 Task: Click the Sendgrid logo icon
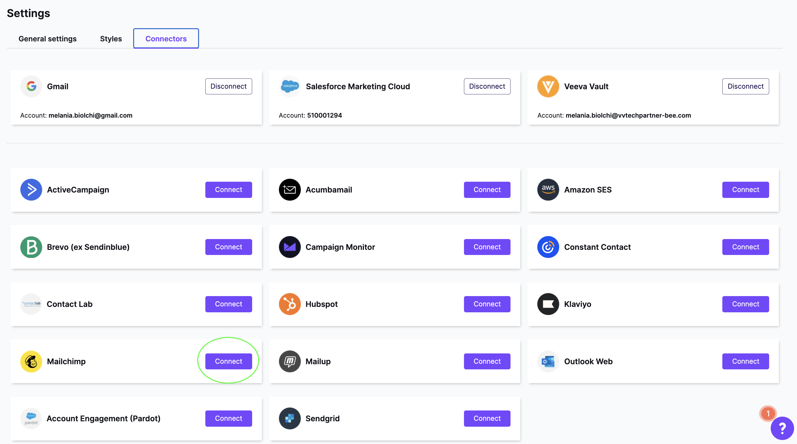pyautogui.click(x=289, y=418)
